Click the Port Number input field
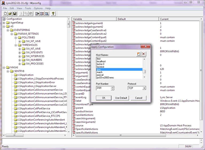205x150 pixels. pos(103,88)
